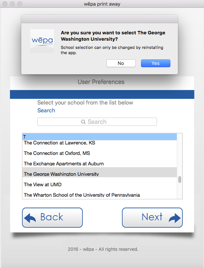
Task: Select The George Washington University row
Action: coord(99,172)
